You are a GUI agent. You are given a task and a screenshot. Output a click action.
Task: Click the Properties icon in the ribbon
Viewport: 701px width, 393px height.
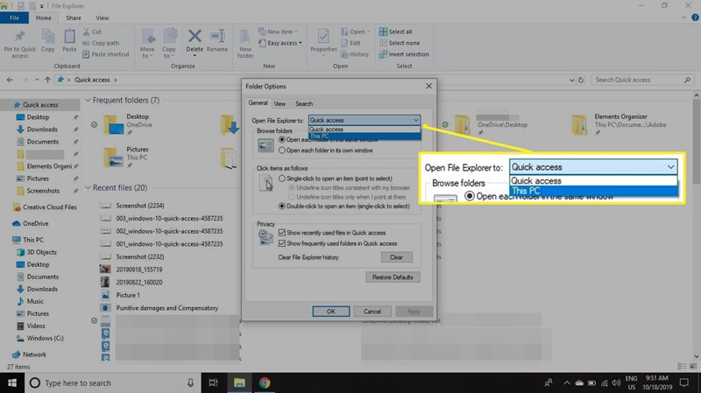tap(324, 39)
